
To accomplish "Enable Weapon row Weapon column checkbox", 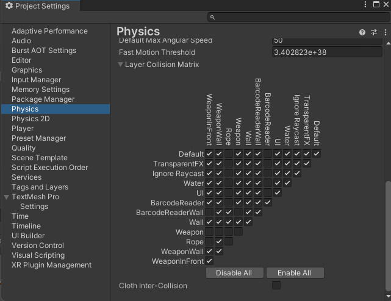I will point(239,232).
